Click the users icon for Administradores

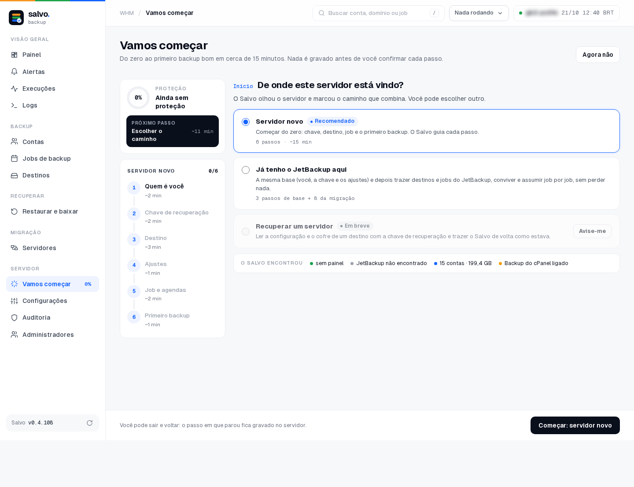pos(14,335)
